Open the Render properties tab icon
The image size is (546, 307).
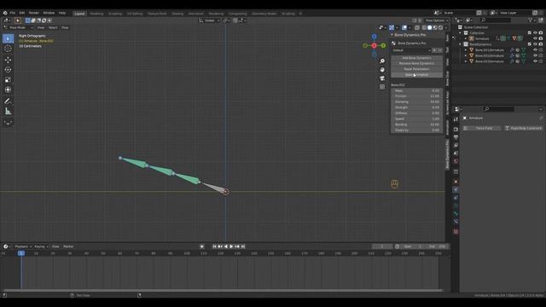456,129
